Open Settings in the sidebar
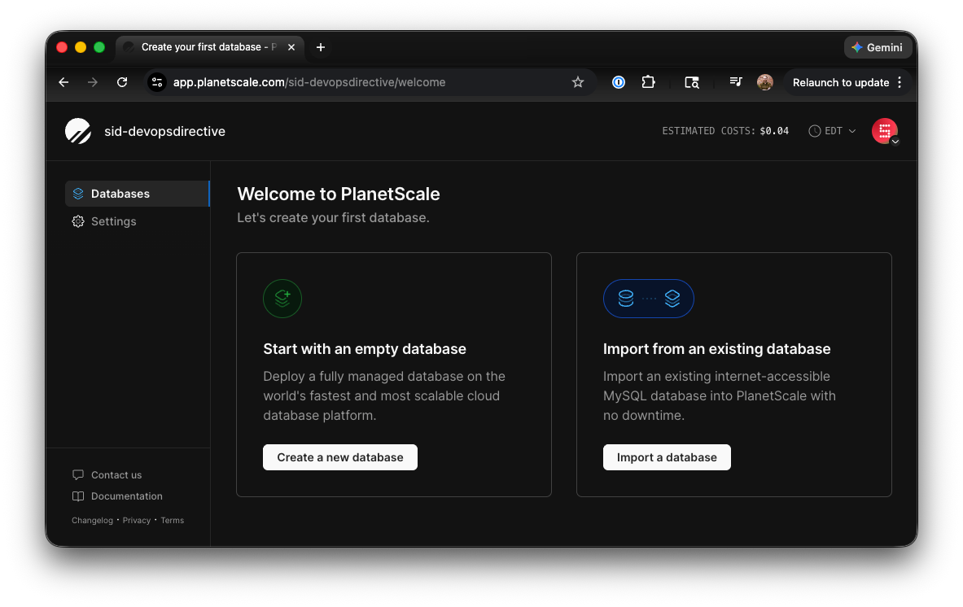Viewport: 963px width, 607px height. [x=113, y=221]
